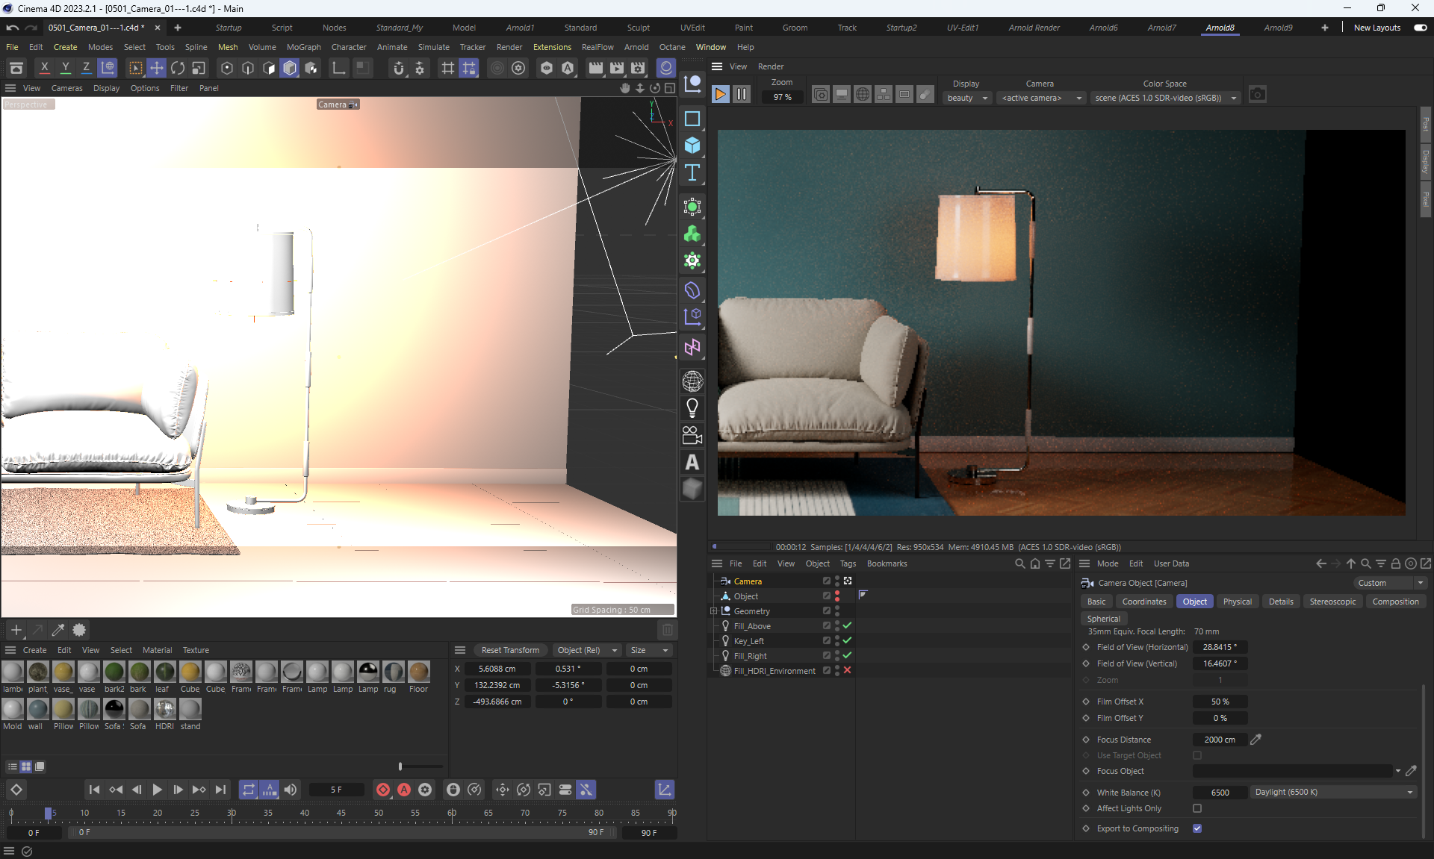This screenshot has height=859, width=1434.
Task: Click the camera object icon in sidebar
Action: 692,435
